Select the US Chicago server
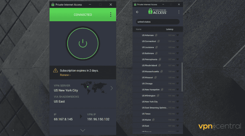Image resolution: width=245 pixels, height=136 pixels. 157,84
